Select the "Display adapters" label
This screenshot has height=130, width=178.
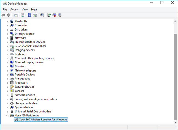[x=25, y=34]
